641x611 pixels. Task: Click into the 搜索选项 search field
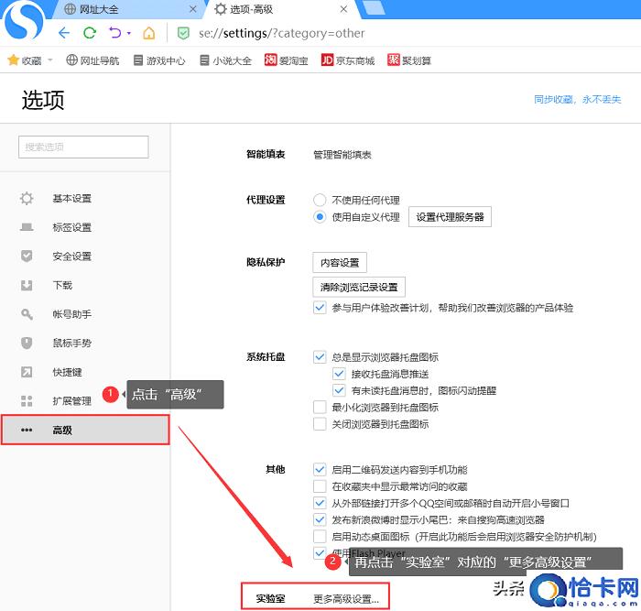pyautogui.click(x=83, y=147)
